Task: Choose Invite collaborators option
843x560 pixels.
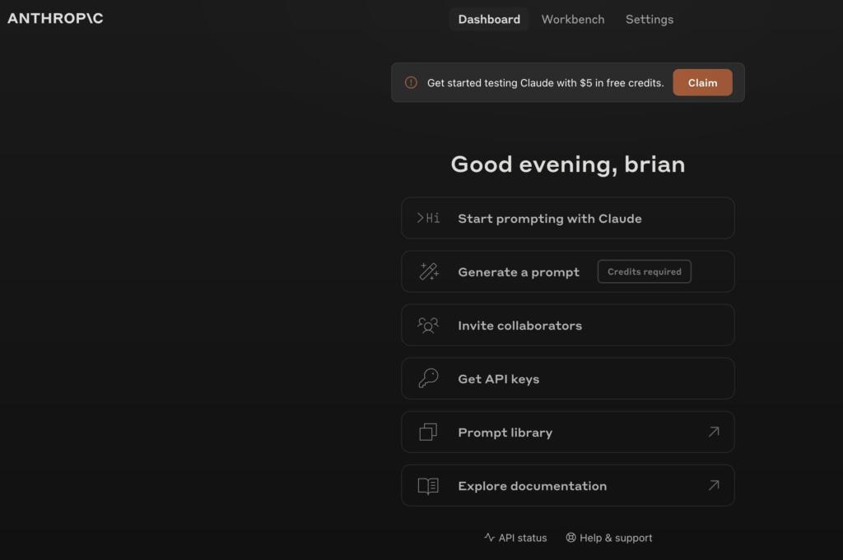Action: point(519,326)
